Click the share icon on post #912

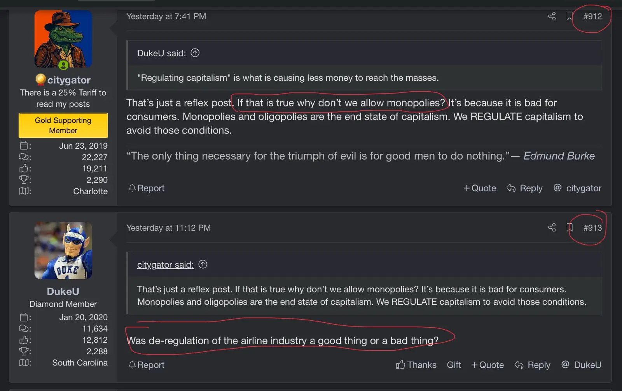coord(552,16)
